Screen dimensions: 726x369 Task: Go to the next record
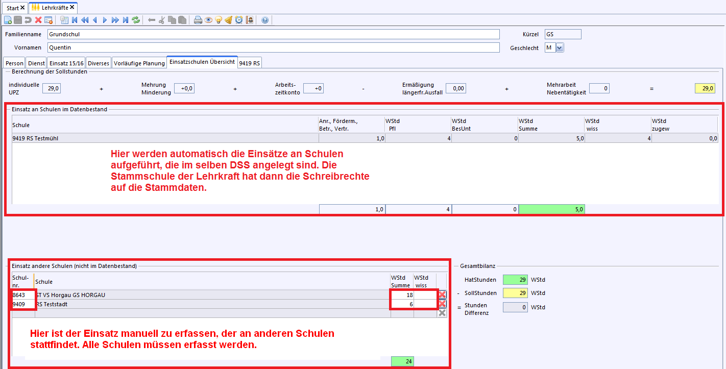click(105, 20)
